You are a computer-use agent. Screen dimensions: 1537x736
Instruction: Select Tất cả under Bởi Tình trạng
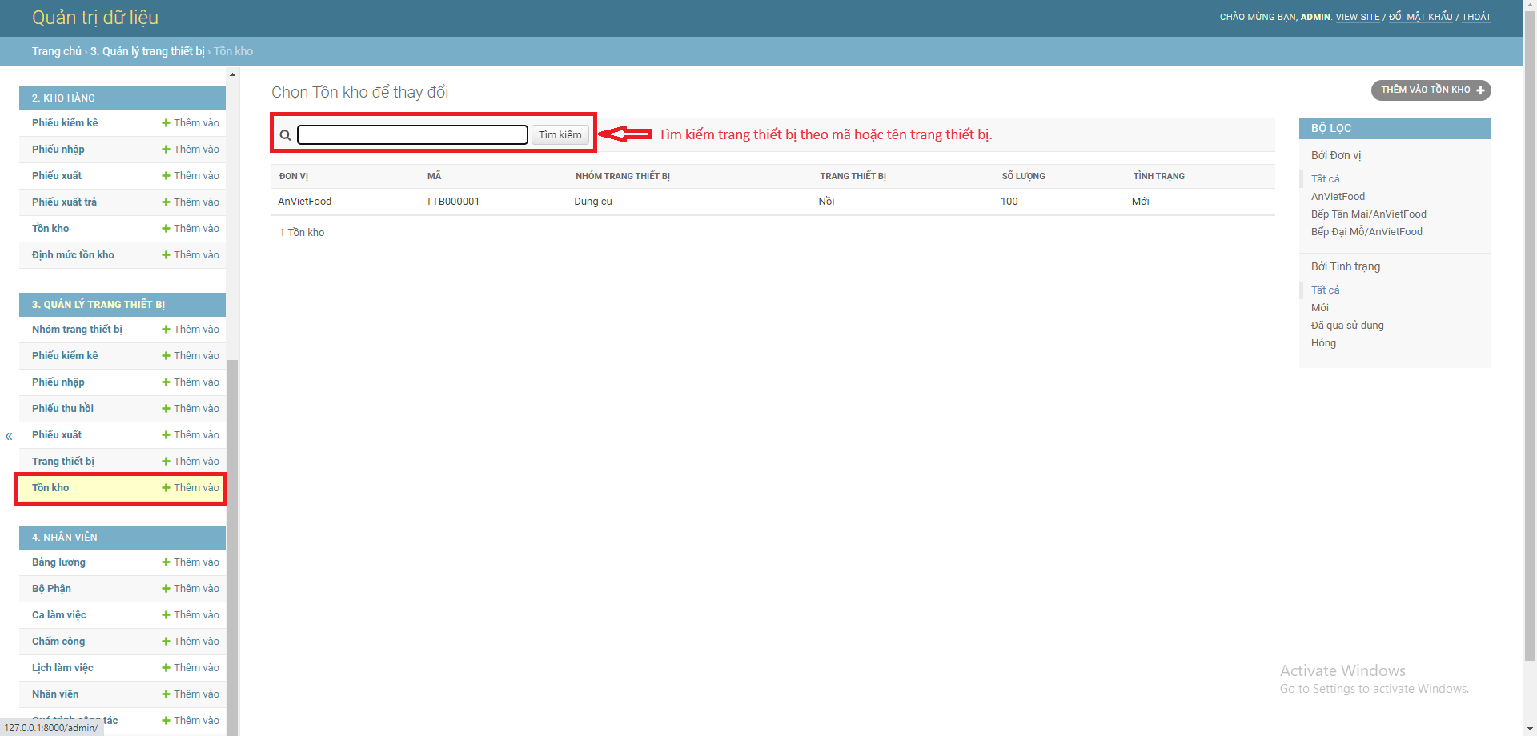[x=1326, y=290]
